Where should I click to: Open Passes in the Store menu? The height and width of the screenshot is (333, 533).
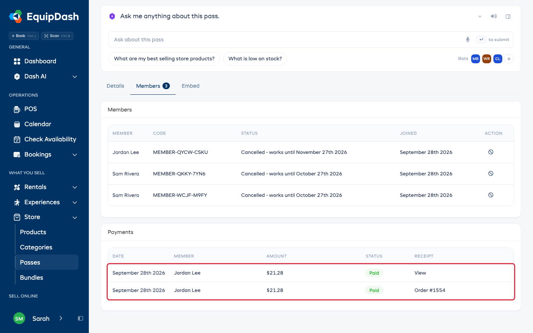click(47, 262)
